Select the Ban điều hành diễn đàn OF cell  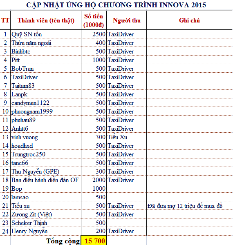point(46,180)
